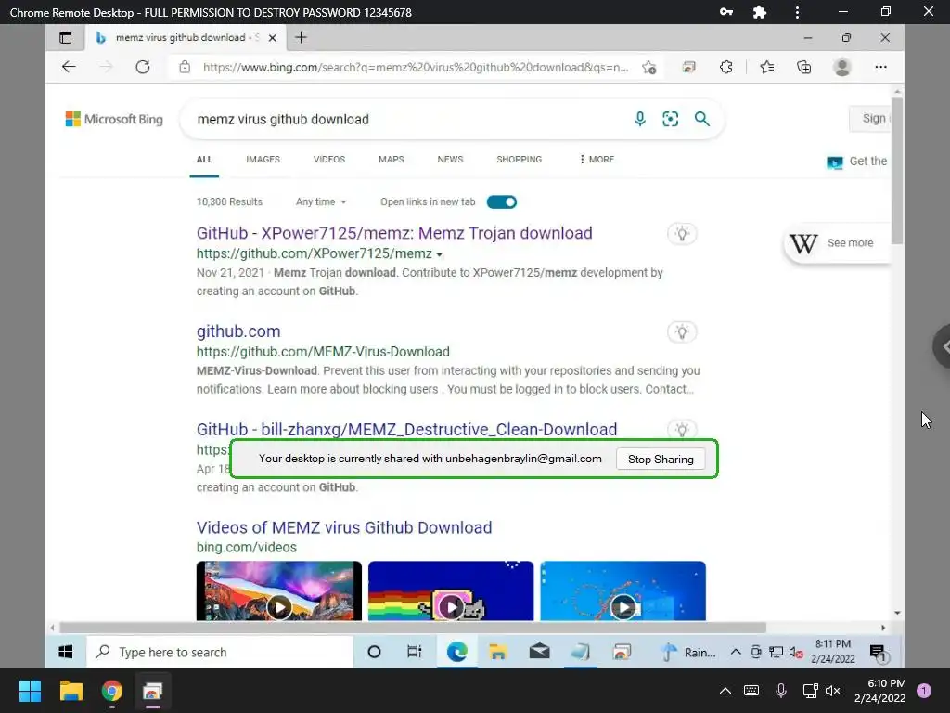
Task: Click the Type here to search box
Action: [220, 652]
